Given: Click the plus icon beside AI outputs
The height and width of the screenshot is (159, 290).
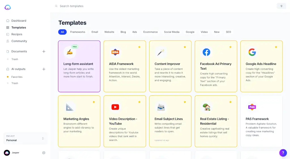Looking at the screenshot, I should click(44, 69).
